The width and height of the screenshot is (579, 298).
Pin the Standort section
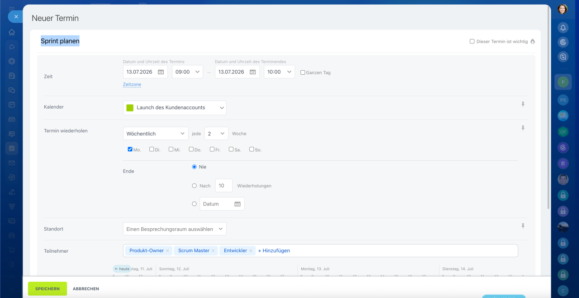(523, 226)
